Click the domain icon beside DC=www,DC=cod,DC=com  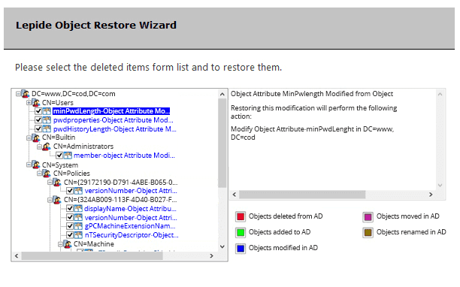26,94
